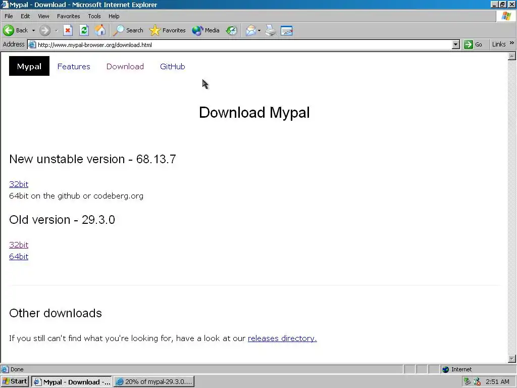Expand the Mail button dropdown arrow
The image size is (517, 388).
coord(259,30)
